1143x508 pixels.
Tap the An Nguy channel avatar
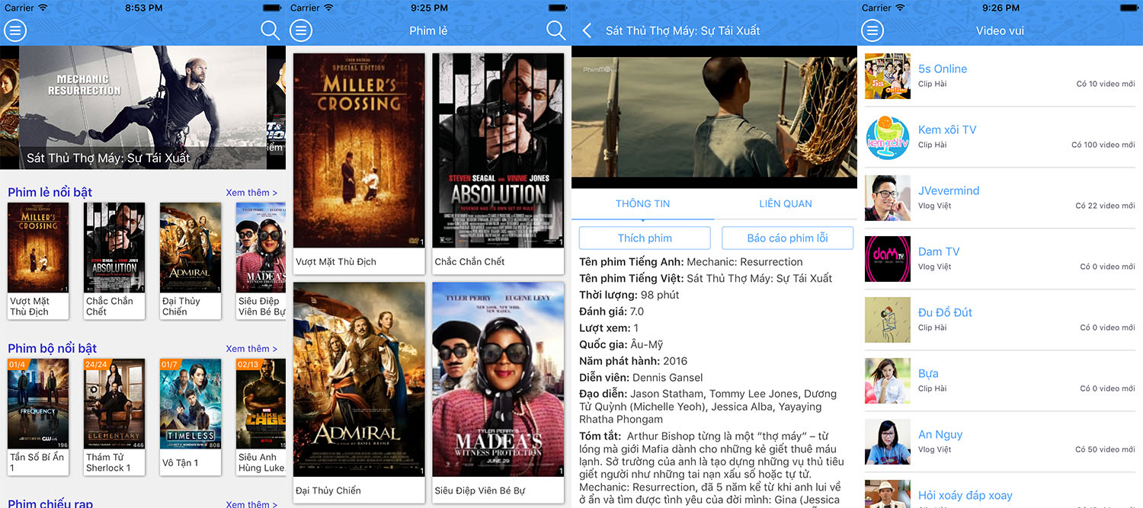(888, 442)
